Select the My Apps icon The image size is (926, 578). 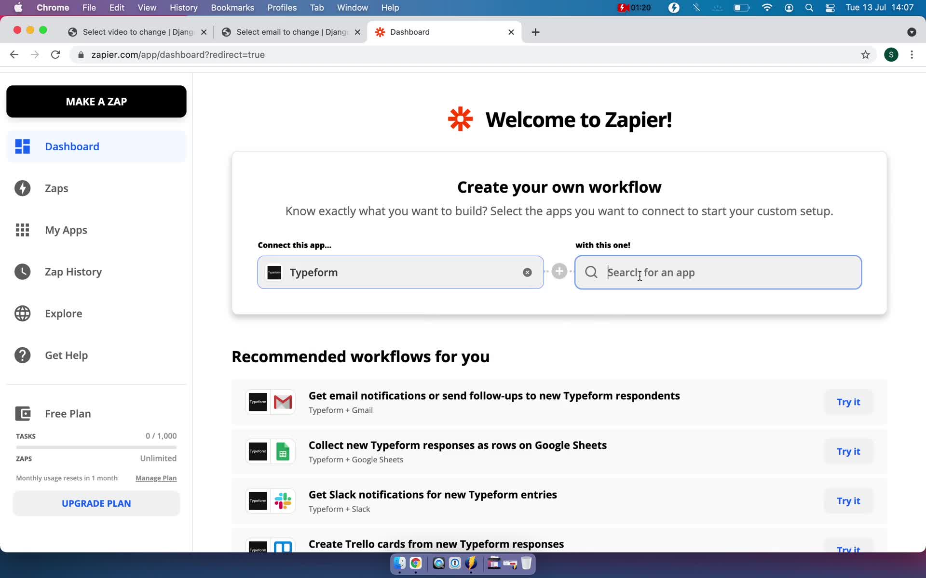pos(22,229)
